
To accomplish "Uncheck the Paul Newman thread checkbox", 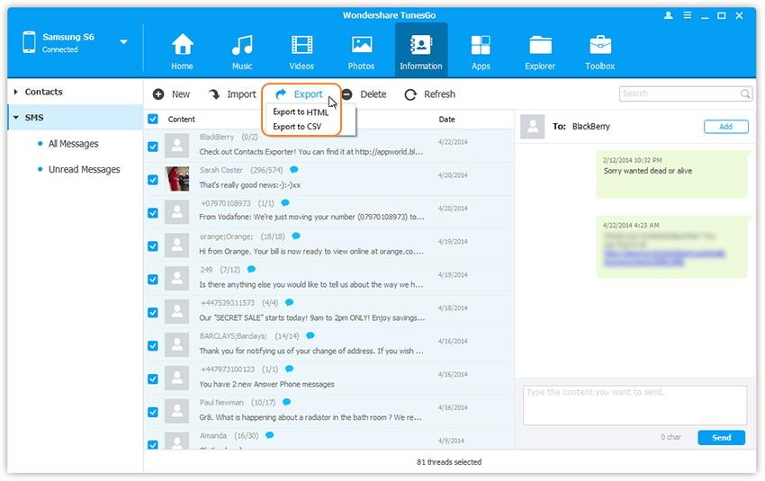I will click(x=153, y=412).
